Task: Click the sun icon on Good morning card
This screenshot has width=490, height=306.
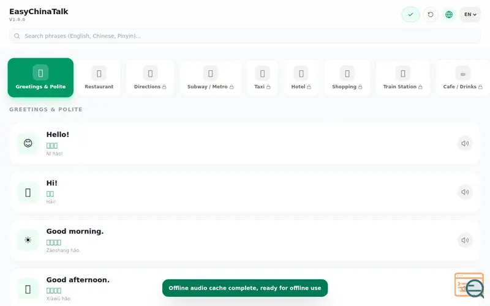Action: [x=28, y=240]
